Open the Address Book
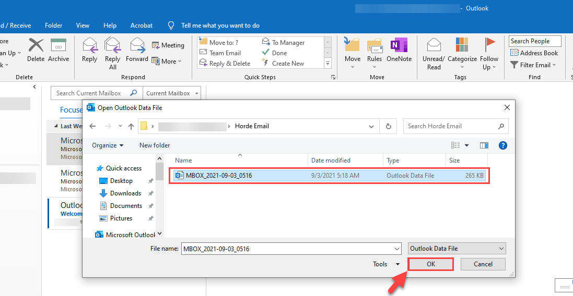This screenshot has width=573, height=296. (x=534, y=53)
